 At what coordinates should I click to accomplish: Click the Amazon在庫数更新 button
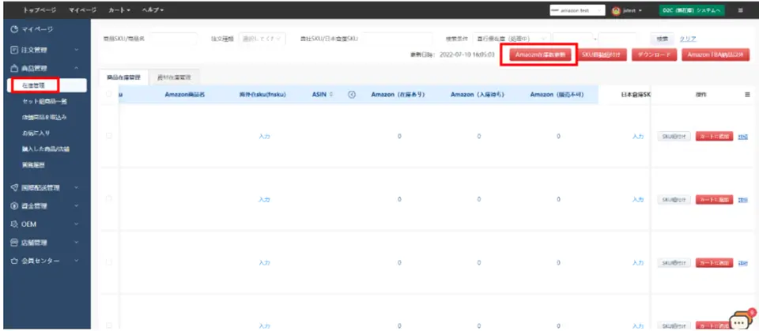537,55
